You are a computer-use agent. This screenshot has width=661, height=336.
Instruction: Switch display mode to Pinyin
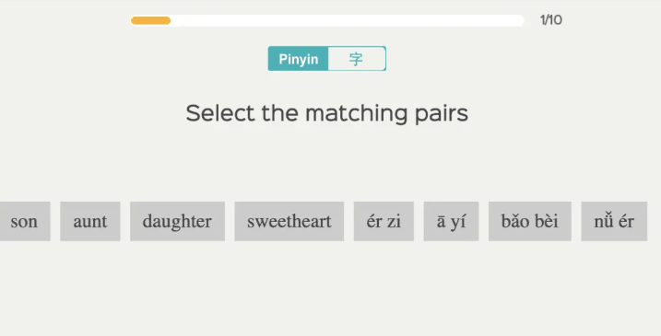pyautogui.click(x=298, y=59)
